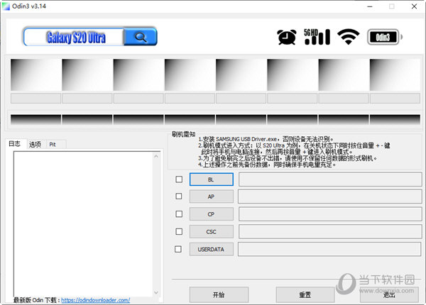Enable the BL checkbox
The image size is (426, 305).
[x=178, y=179]
